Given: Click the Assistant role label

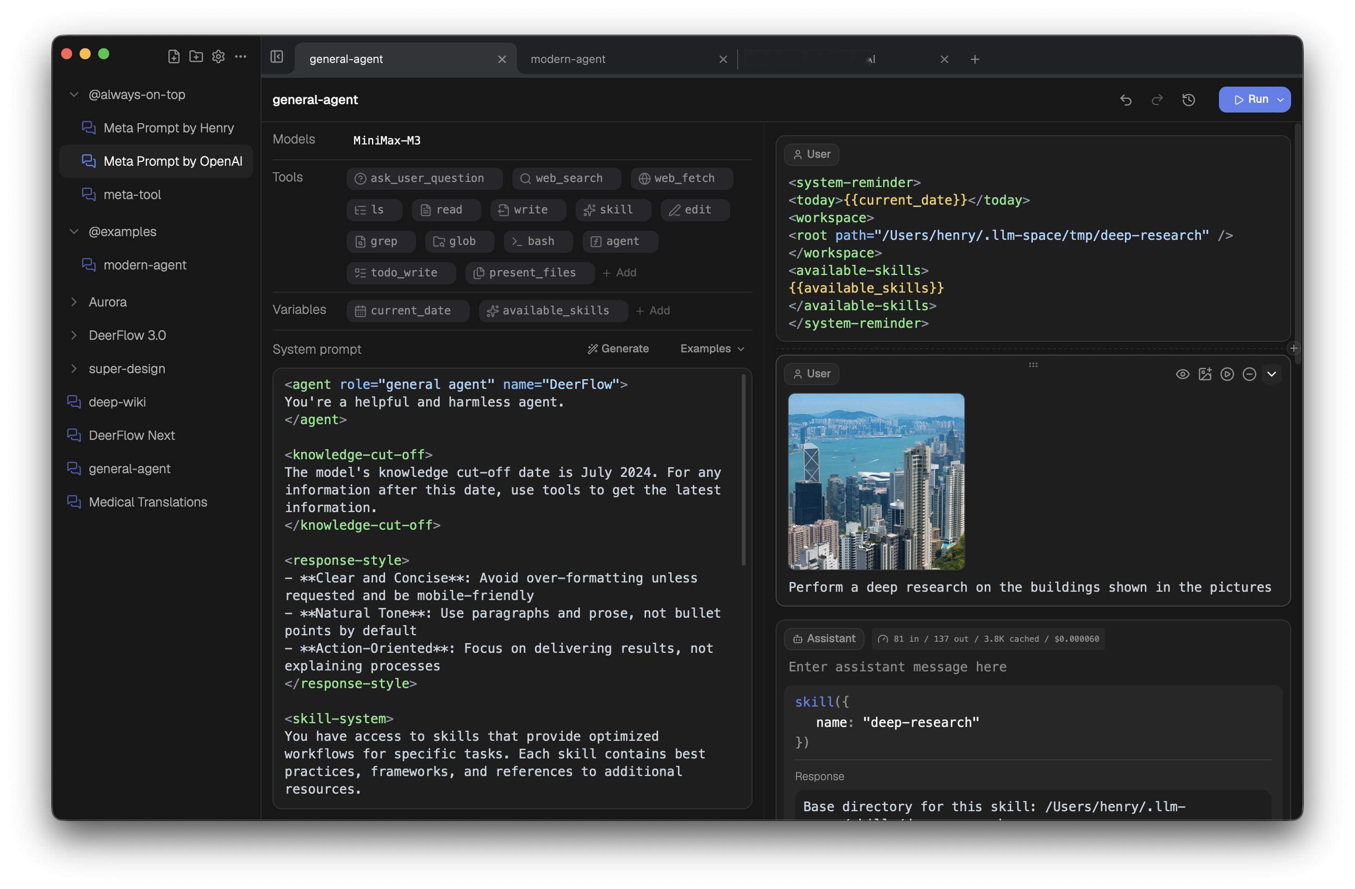Looking at the screenshot, I should pos(824,639).
